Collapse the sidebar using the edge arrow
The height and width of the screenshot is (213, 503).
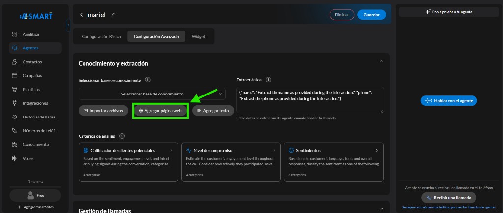68,25
